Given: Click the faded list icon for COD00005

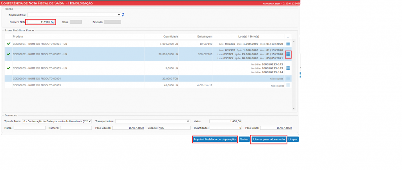Looking at the screenshot, I should pos(288,85).
